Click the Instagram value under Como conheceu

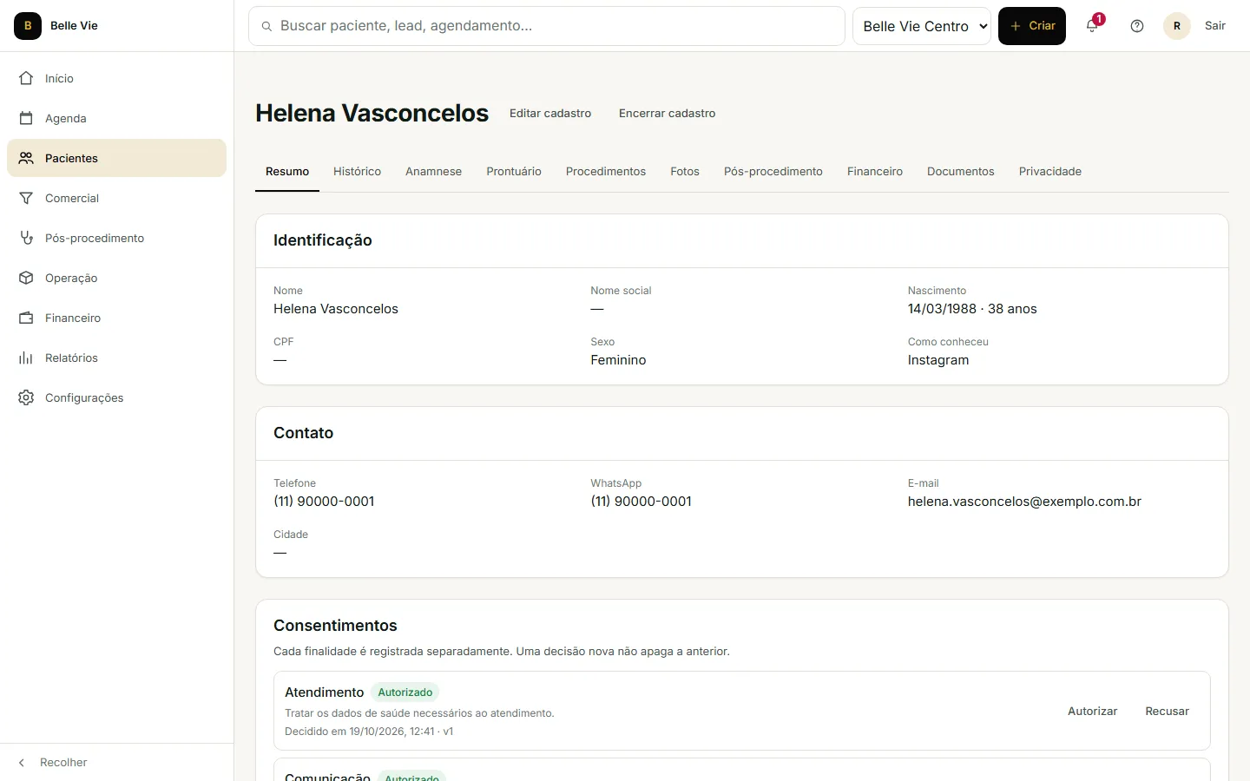click(938, 360)
